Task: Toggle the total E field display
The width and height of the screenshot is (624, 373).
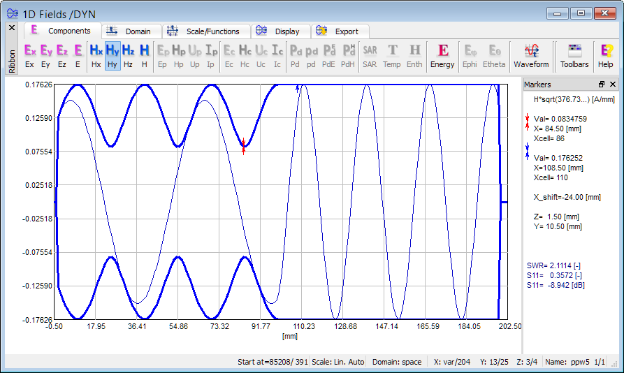Action: pyautogui.click(x=78, y=55)
